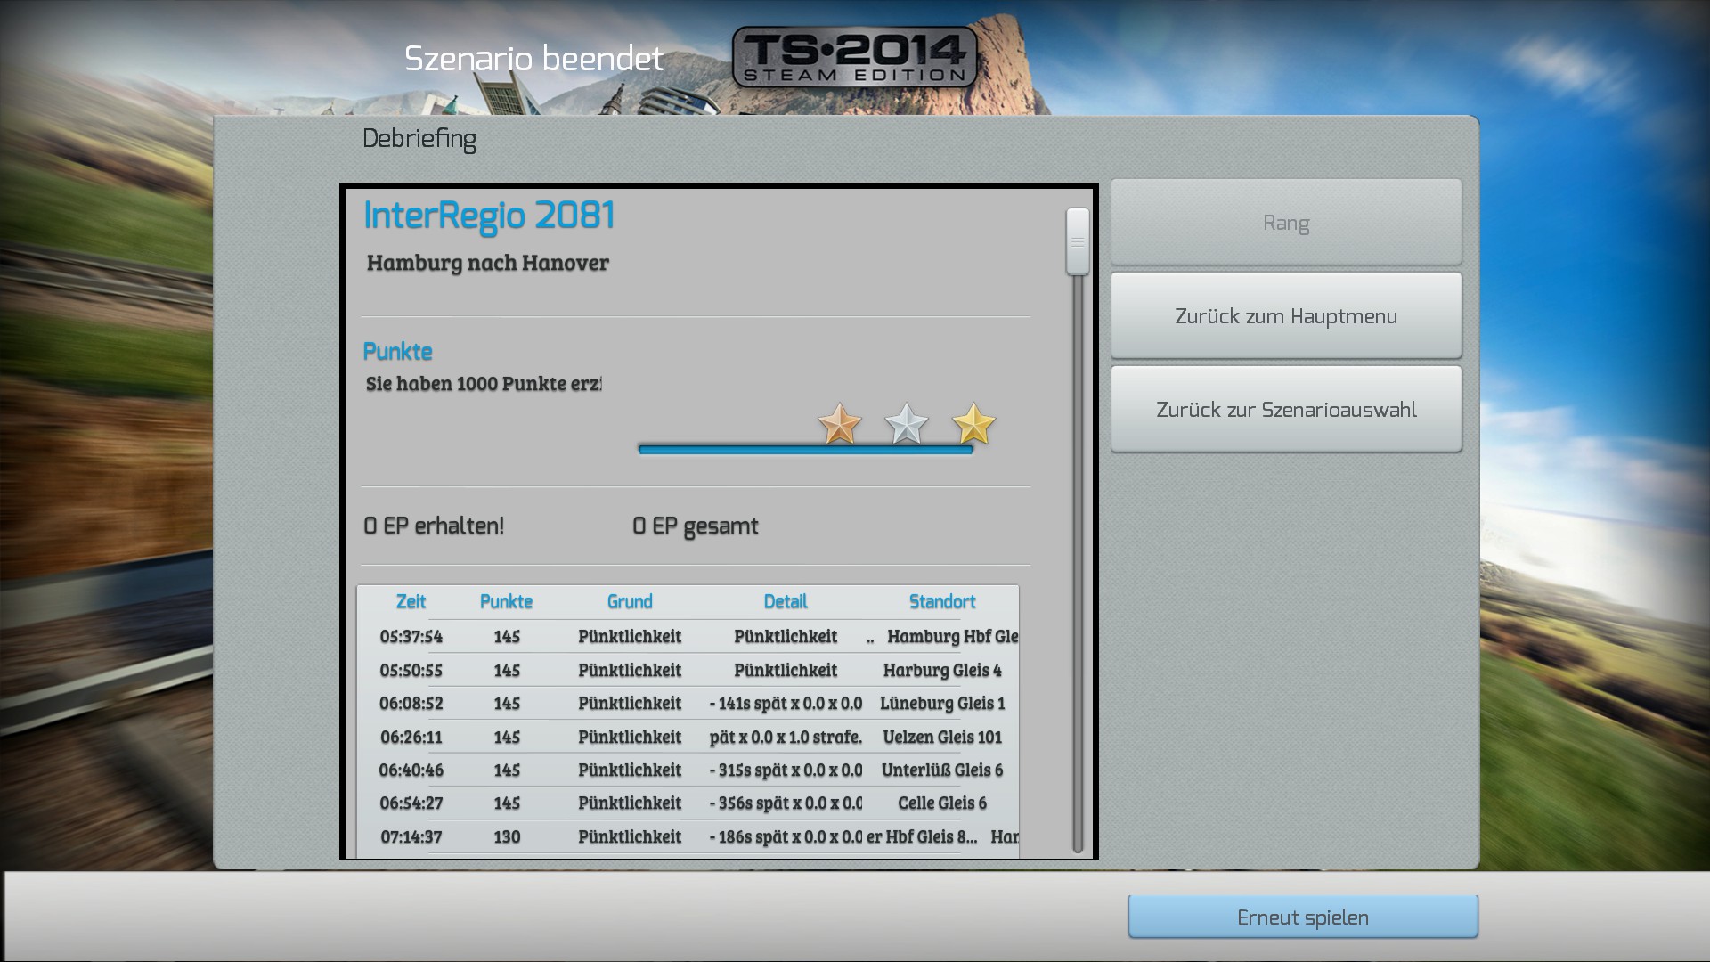This screenshot has height=962, width=1710.
Task: Click the debriefing scrollbar thumb
Action: 1078,241
